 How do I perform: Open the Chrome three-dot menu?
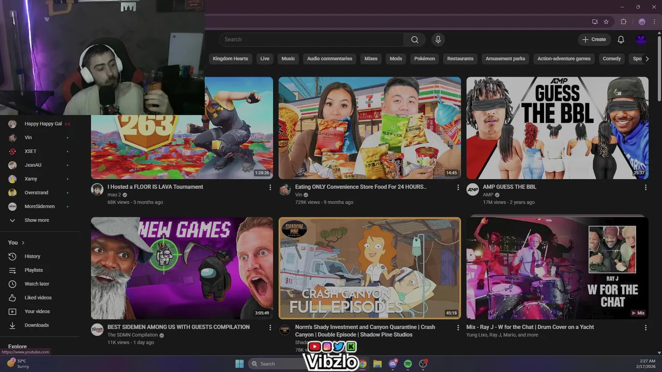pyautogui.click(x=654, y=22)
